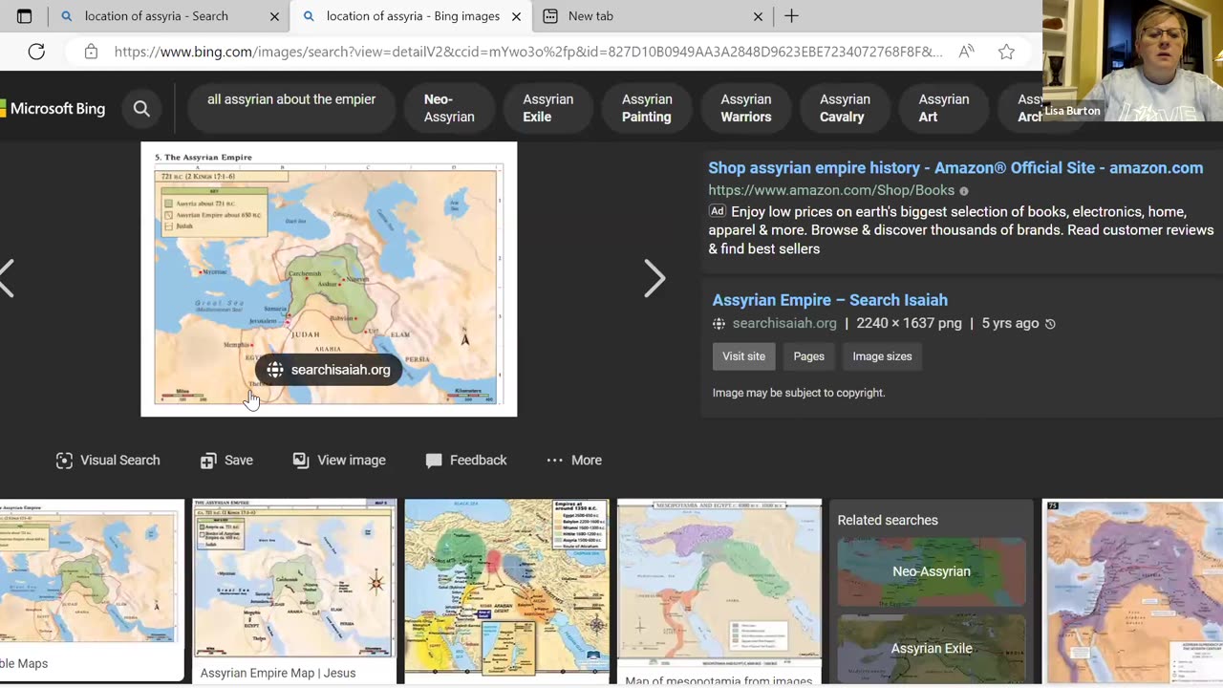Show the next image with the right chevron

[654, 278]
